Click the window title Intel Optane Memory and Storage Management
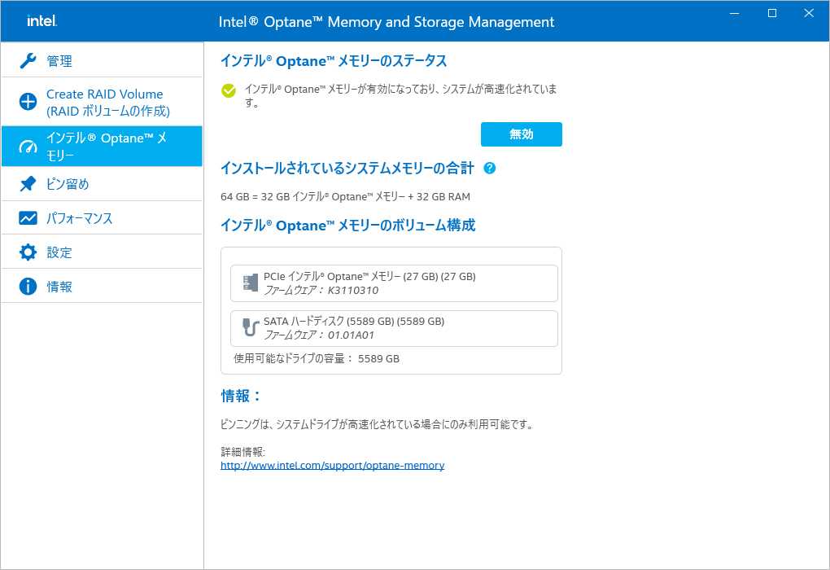830x570 pixels. point(387,22)
